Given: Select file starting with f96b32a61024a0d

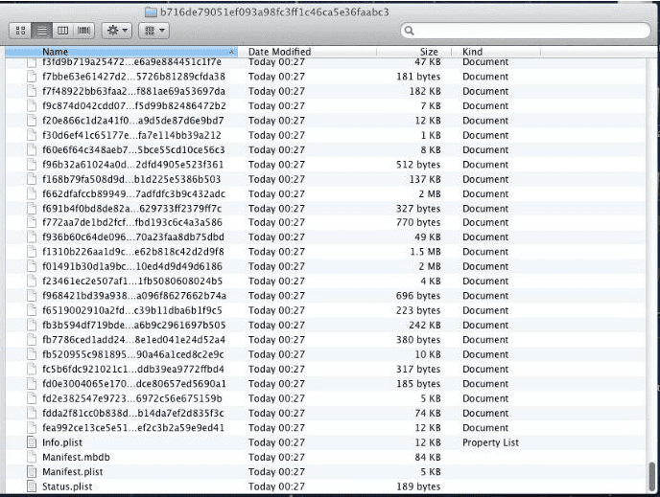Looking at the screenshot, I should pyautogui.click(x=133, y=165).
